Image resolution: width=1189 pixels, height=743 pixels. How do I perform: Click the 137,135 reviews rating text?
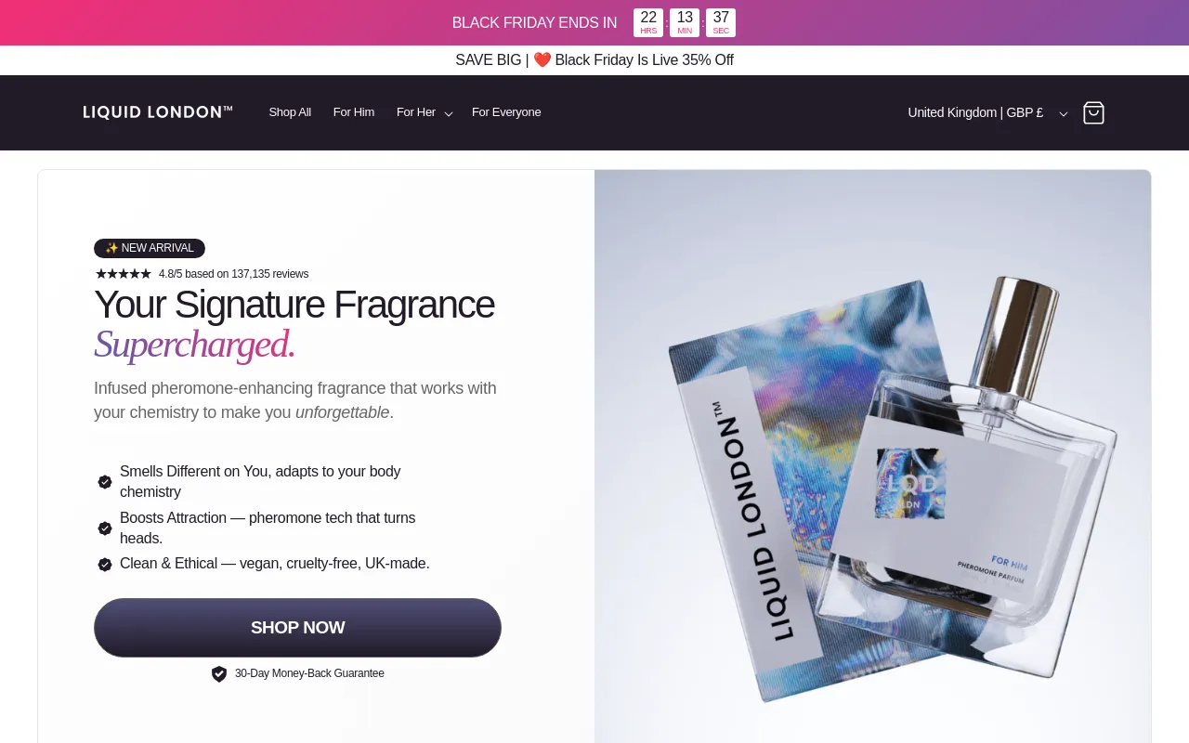coord(233,274)
